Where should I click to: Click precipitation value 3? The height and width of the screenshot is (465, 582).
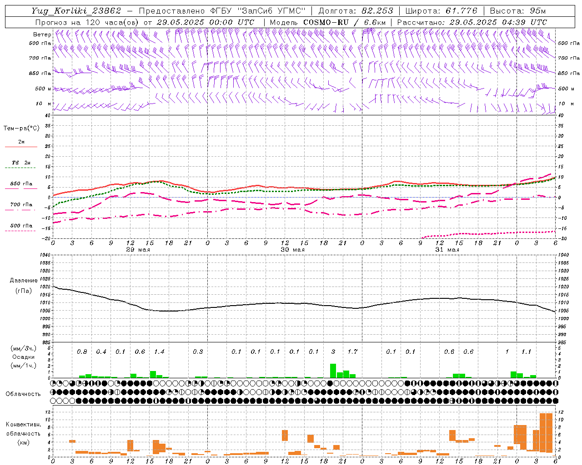333,352
